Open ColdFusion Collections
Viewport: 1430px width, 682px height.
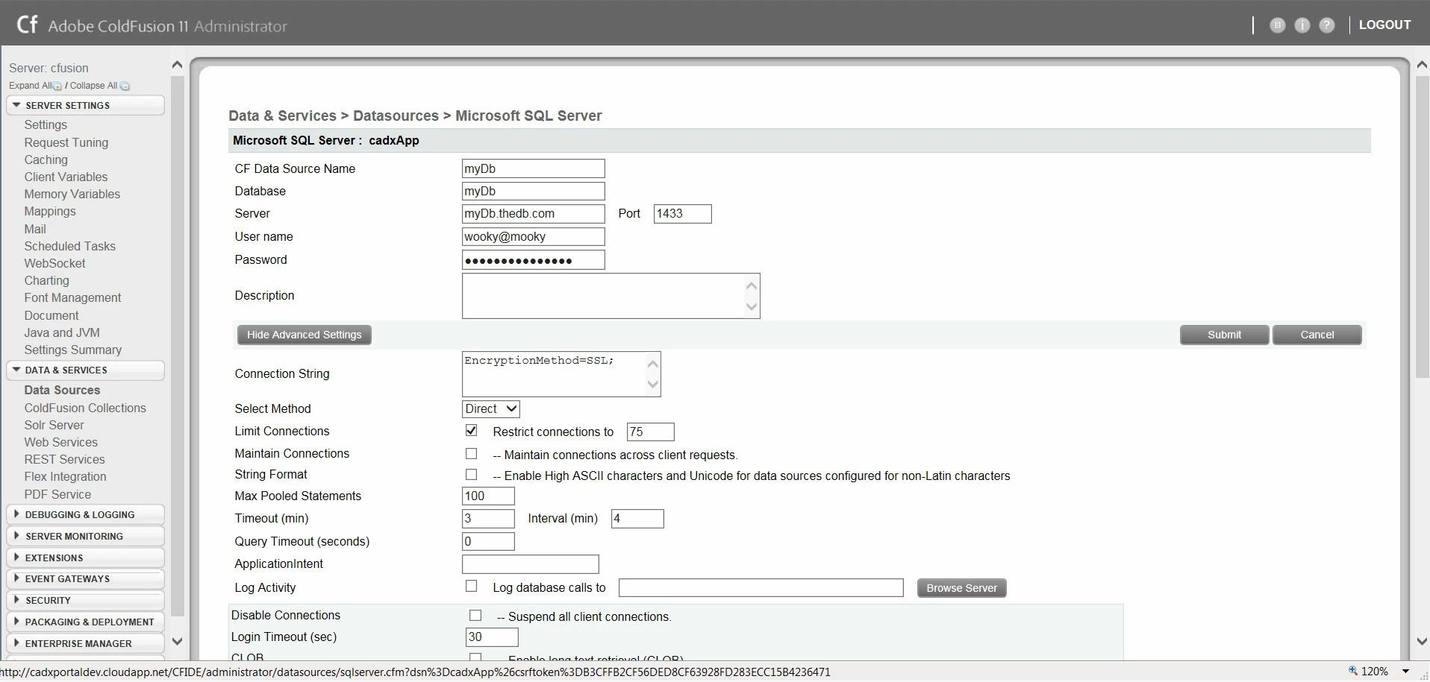(85, 408)
